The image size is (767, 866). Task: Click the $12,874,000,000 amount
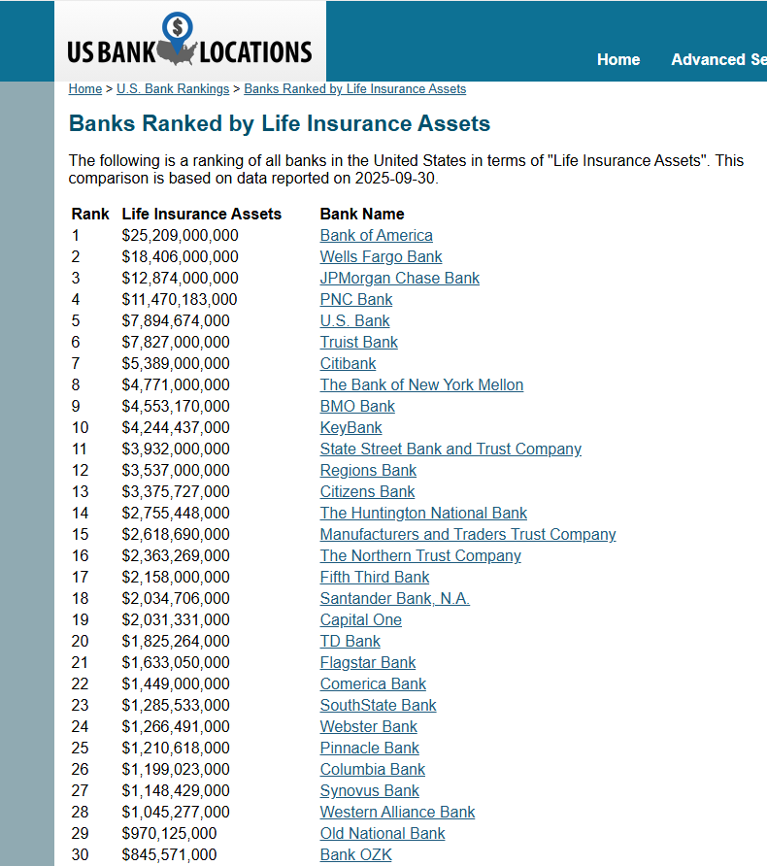pyautogui.click(x=180, y=278)
